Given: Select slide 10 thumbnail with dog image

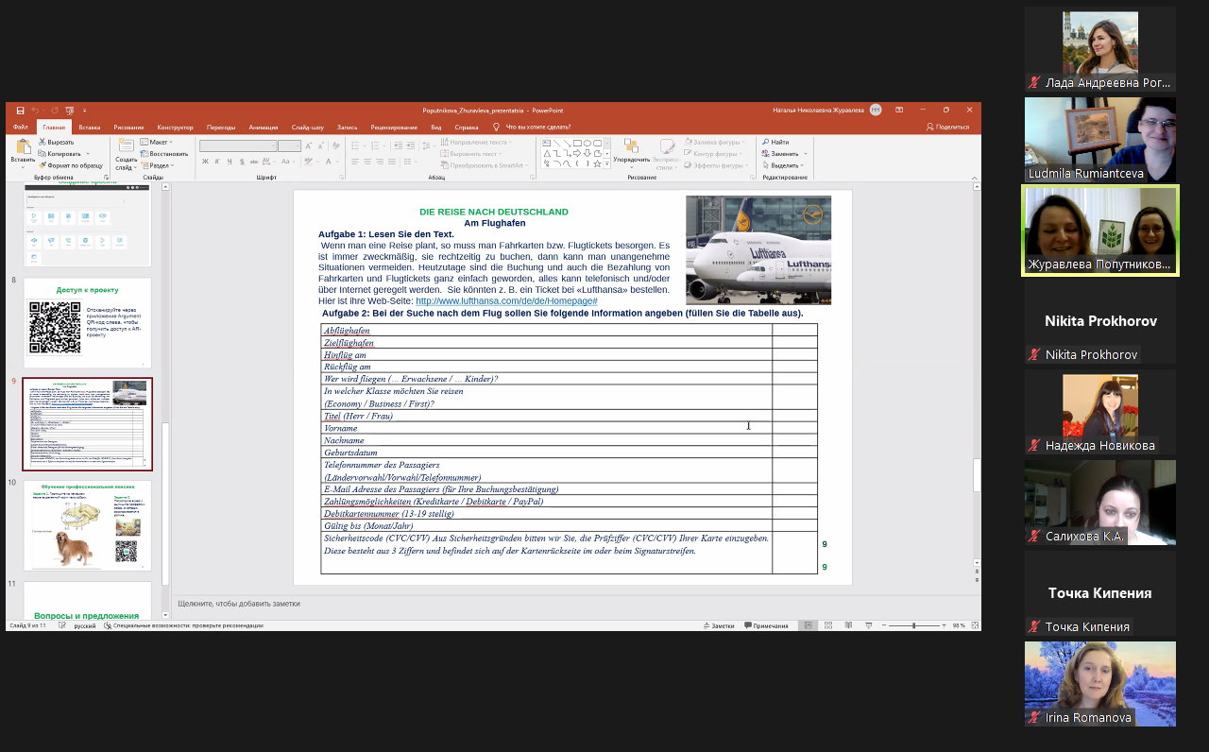Looking at the screenshot, I should pyautogui.click(x=87, y=525).
